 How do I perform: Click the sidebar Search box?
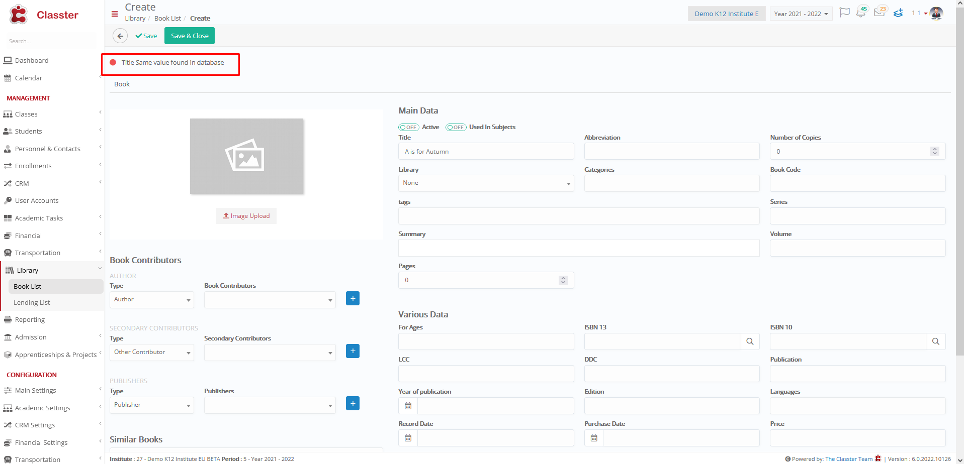[x=50, y=41]
